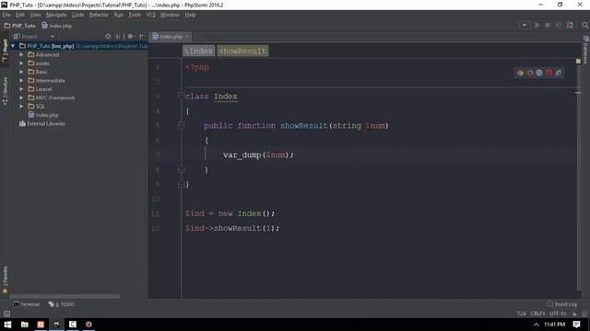Viewport: 590px width, 331px height.
Task: Open the Navigate menu
Action: pos(56,15)
